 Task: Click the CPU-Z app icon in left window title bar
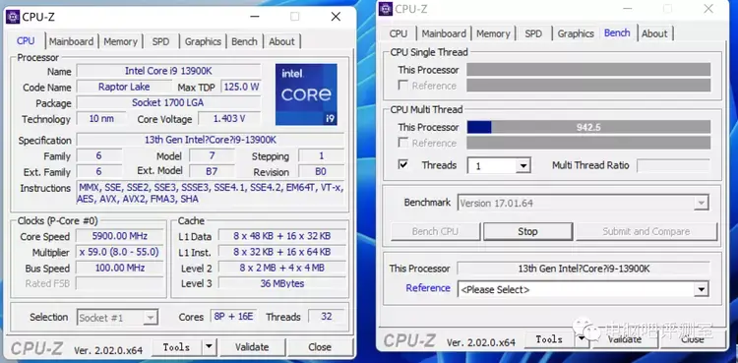pyautogui.click(x=13, y=17)
